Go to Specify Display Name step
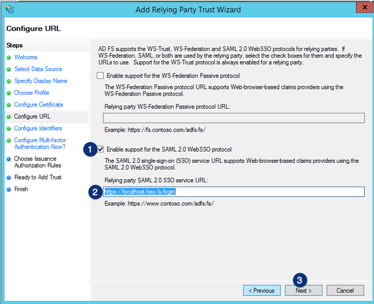The image size is (374, 304). (41, 81)
